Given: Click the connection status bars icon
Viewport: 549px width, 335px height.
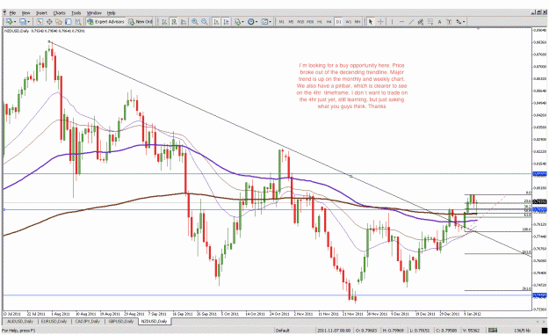Looking at the screenshot, I should click(493, 330).
